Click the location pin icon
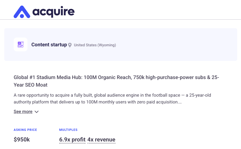Image resolution: width=241 pixels, height=149 pixels. 70,45
